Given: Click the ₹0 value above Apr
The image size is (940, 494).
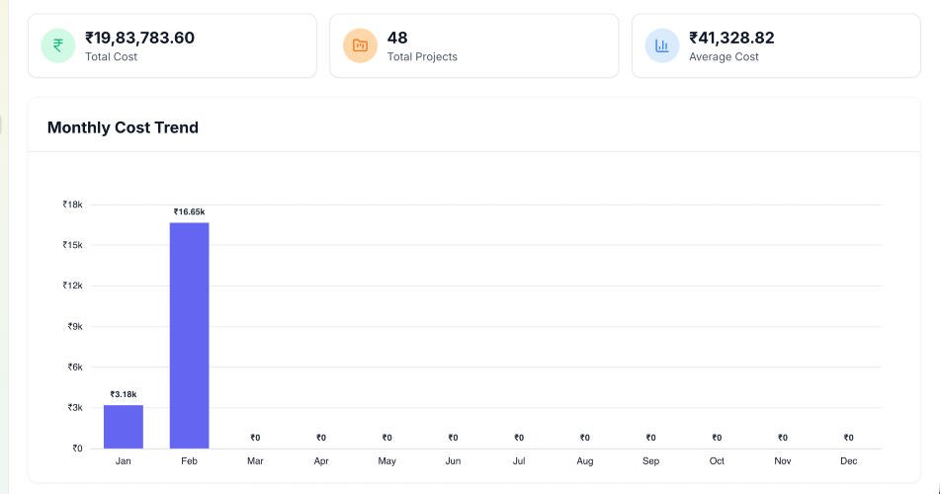Looking at the screenshot, I should (321, 438).
